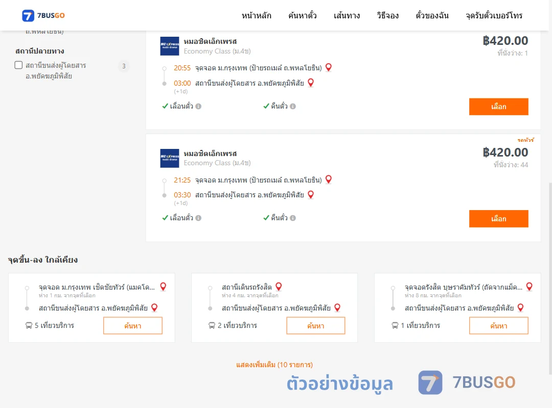The image size is (552, 408).
Task: Click the page vertical scrollbar
Action: click(x=550, y=277)
